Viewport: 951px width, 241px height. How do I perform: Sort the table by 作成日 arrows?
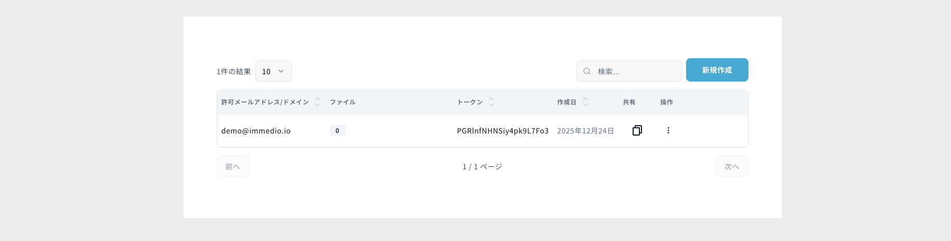pos(585,102)
